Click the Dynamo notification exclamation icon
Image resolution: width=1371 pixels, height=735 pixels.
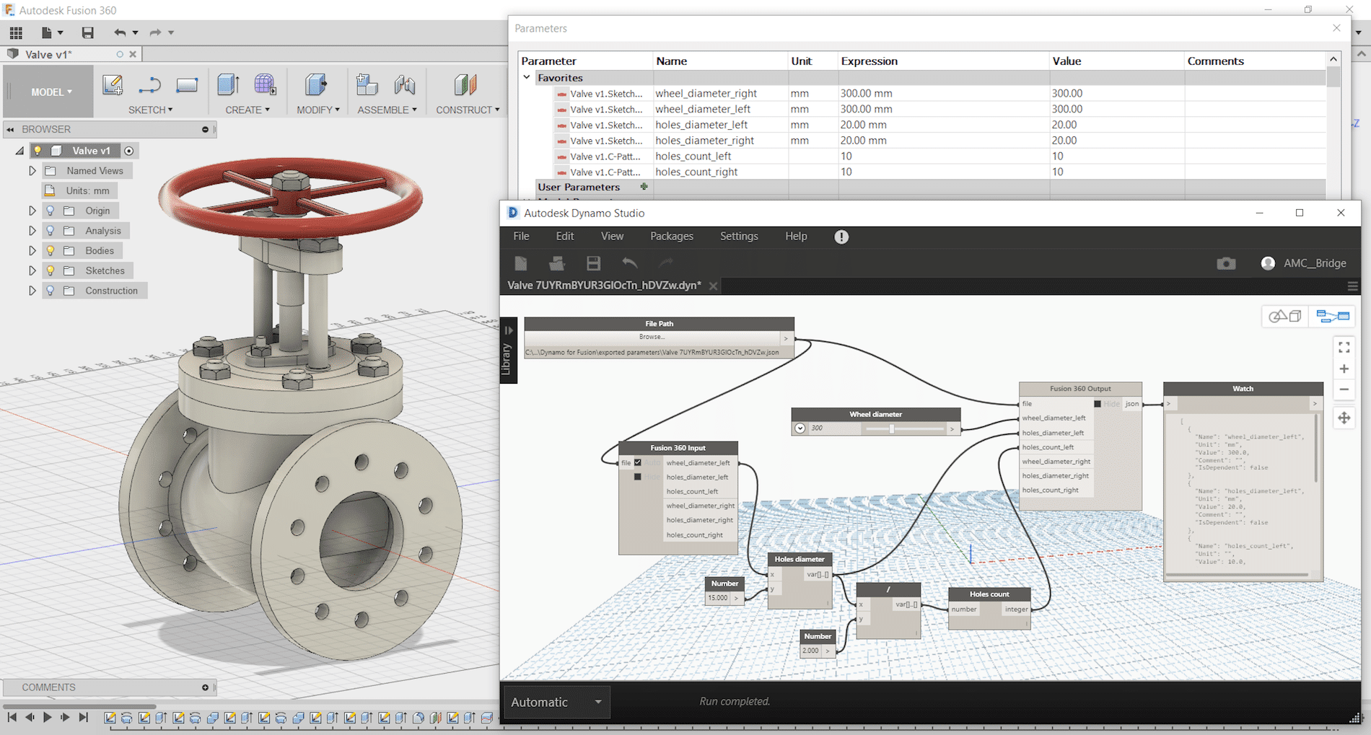coord(841,237)
